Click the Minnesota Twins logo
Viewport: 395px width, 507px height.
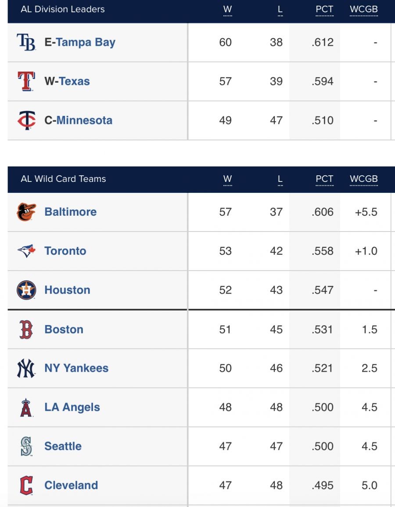click(x=26, y=120)
